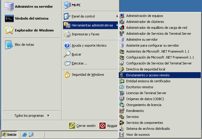Click the Explorador de Windows icon

(9, 30)
